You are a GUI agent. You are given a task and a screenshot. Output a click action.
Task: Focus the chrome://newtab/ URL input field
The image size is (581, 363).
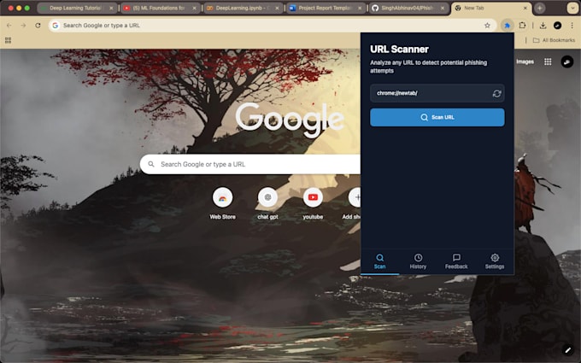pos(437,93)
